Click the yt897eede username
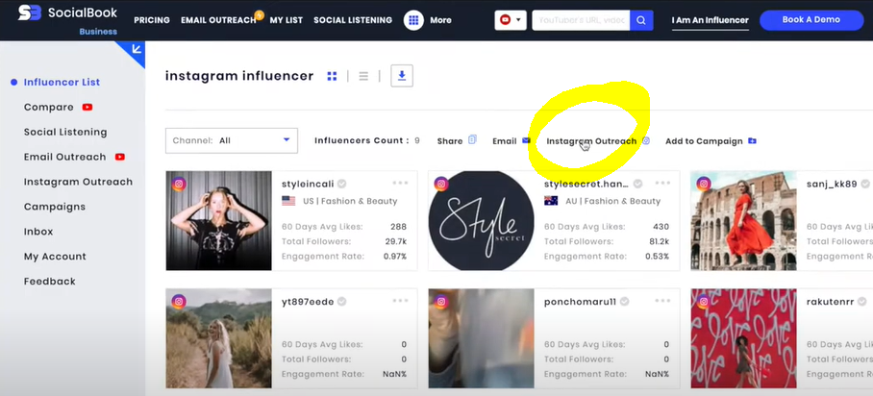Screen dimensions: 873x396 click(308, 302)
